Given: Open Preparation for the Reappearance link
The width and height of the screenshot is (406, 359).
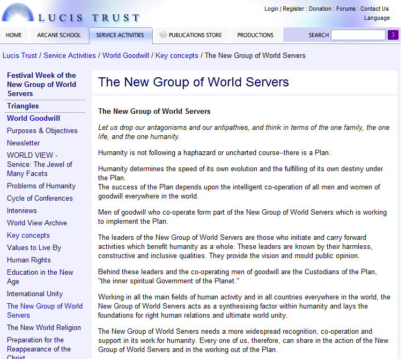Looking at the screenshot, I should coord(39,348).
